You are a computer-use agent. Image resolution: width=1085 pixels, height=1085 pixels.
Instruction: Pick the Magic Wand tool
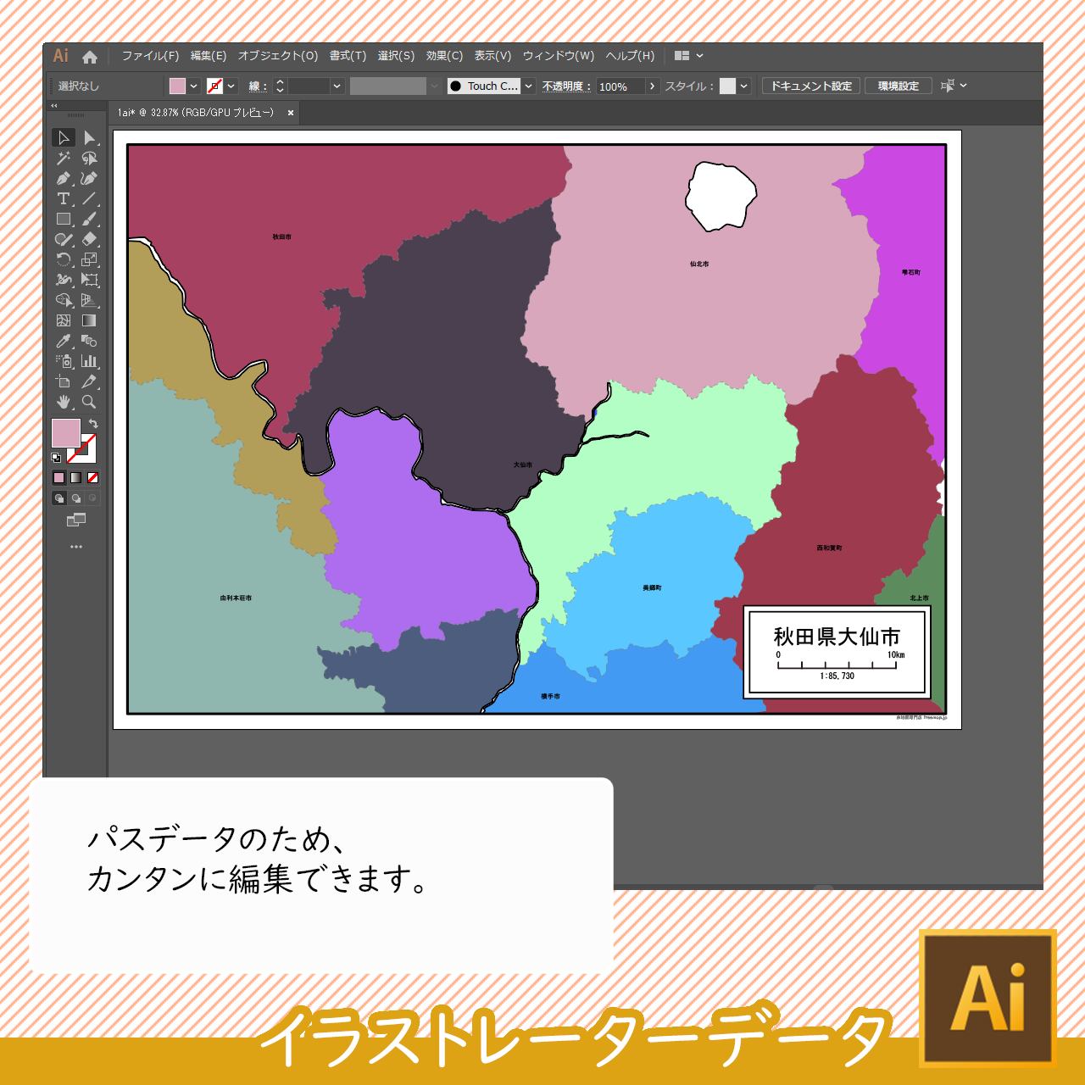[64, 158]
